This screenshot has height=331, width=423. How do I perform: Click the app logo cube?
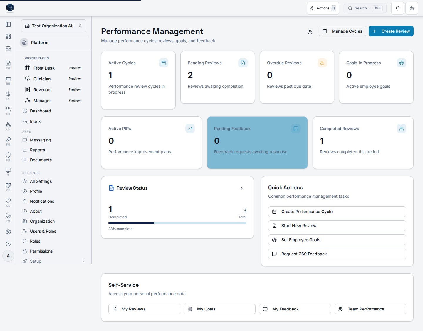tap(10, 8)
